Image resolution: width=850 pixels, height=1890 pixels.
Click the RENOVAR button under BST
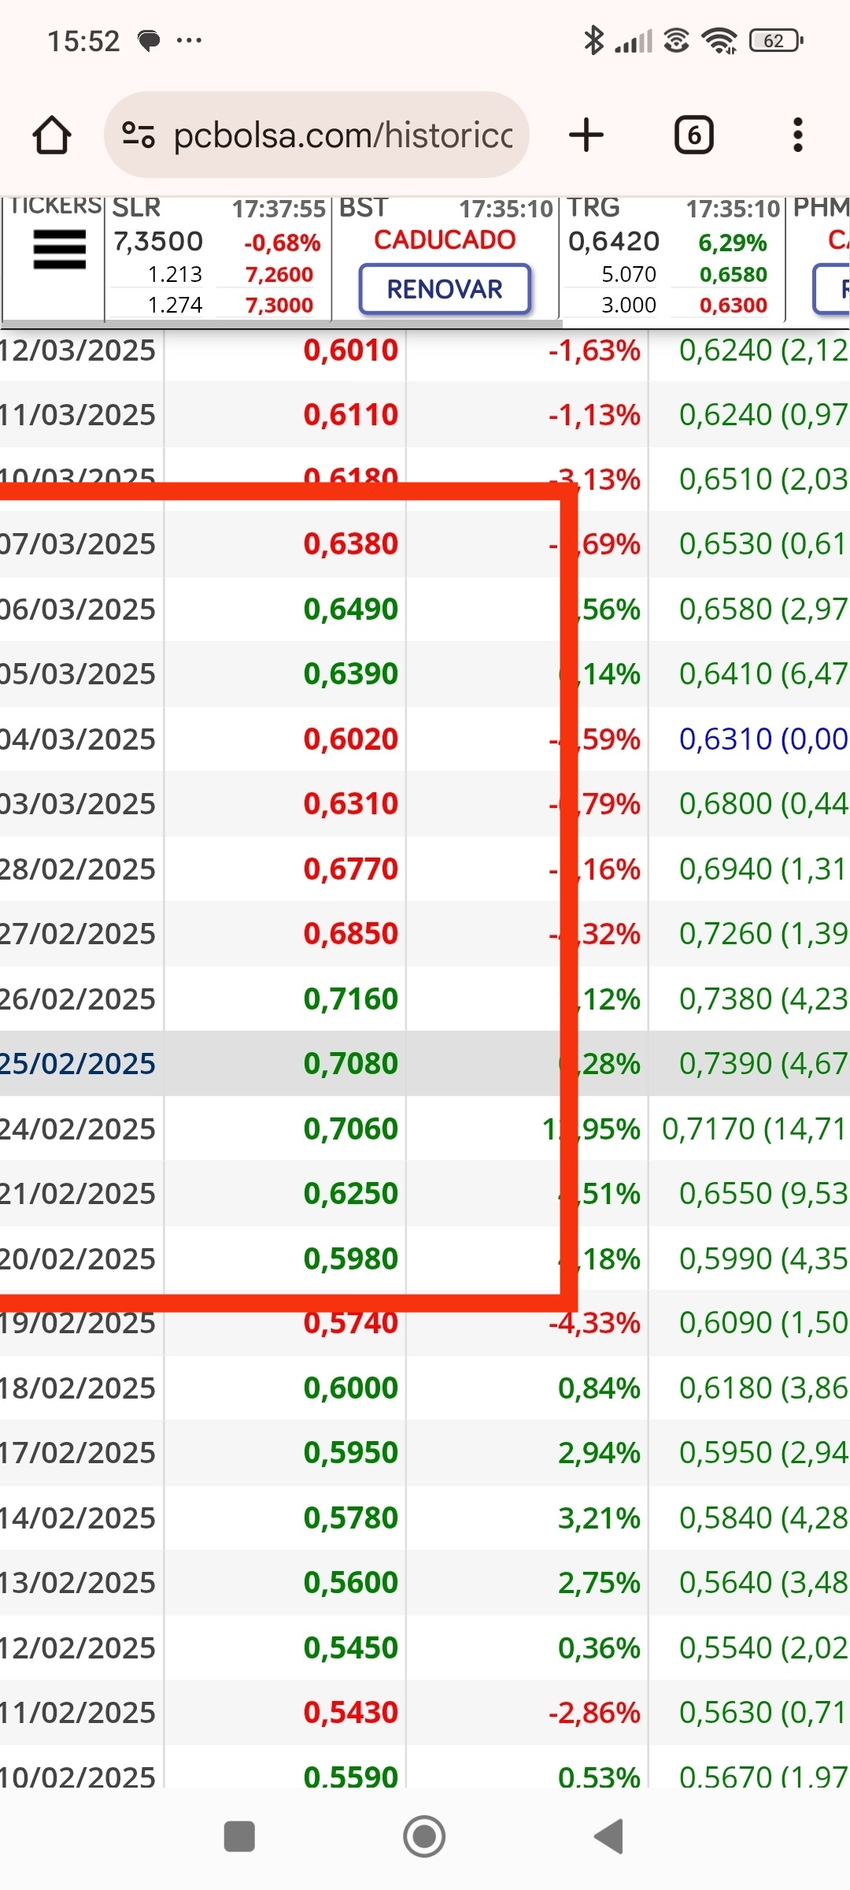click(x=445, y=289)
